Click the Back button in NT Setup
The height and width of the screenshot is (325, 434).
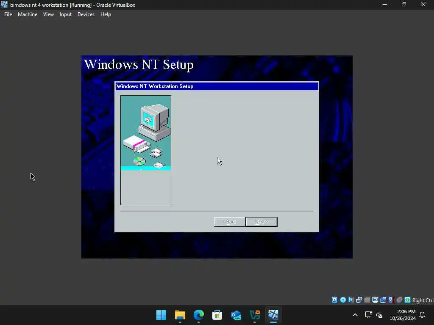coord(229,222)
